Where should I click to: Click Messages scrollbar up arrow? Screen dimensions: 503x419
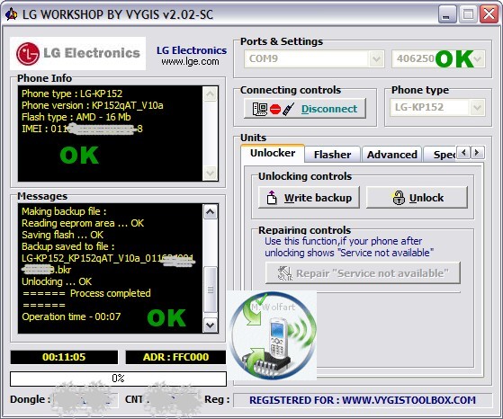[x=211, y=212]
